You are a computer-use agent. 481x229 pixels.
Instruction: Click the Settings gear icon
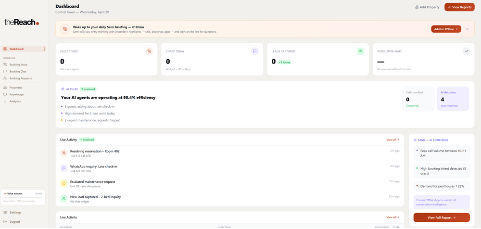(x=5, y=213)
